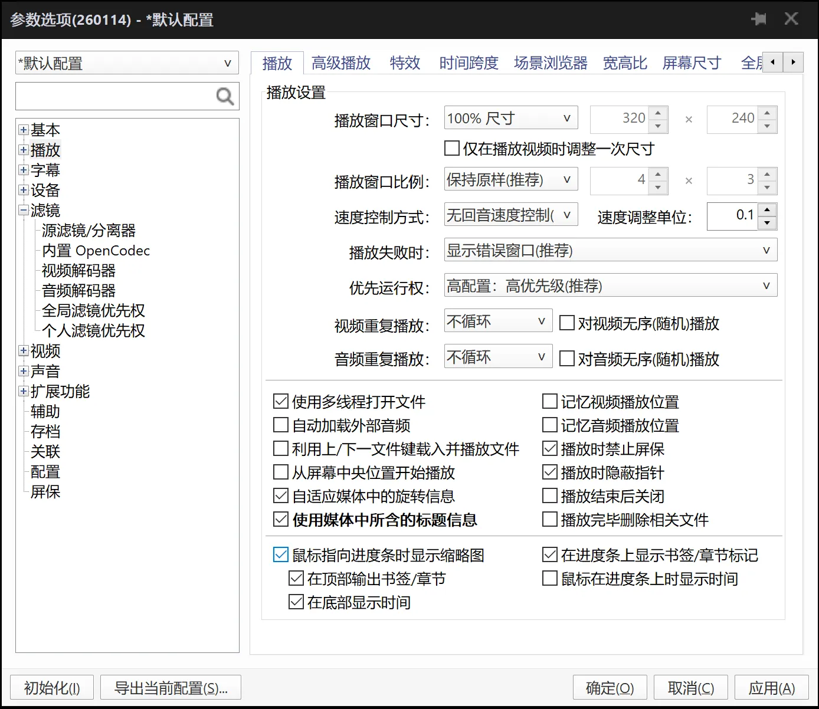Click the left tab scroll arrow
The width and height of the screenshot is (819, 709).
click(x=773, y=62)
